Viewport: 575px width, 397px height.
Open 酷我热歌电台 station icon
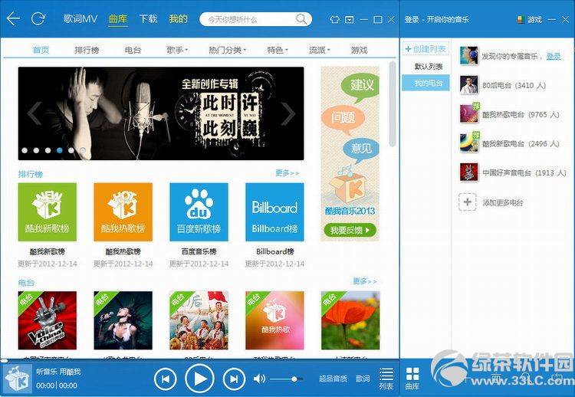click(469, 114)
